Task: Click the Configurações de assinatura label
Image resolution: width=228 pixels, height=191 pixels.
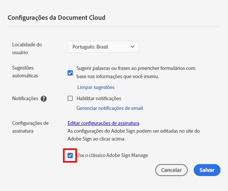Action: point(30,127)
